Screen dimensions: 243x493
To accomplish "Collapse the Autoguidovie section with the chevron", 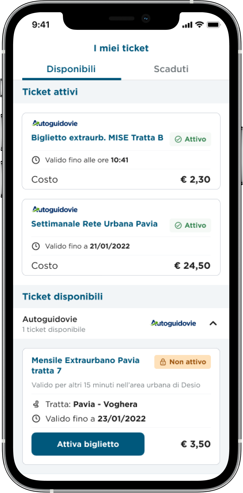I will pyautogui.click(x=213, y=323).
